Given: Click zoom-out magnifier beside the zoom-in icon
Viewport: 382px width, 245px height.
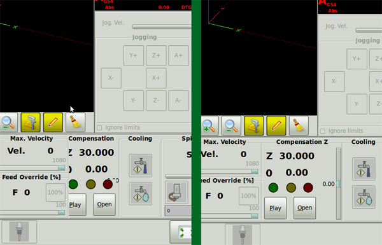Looking at the screenshot, I should click(231, 126).
